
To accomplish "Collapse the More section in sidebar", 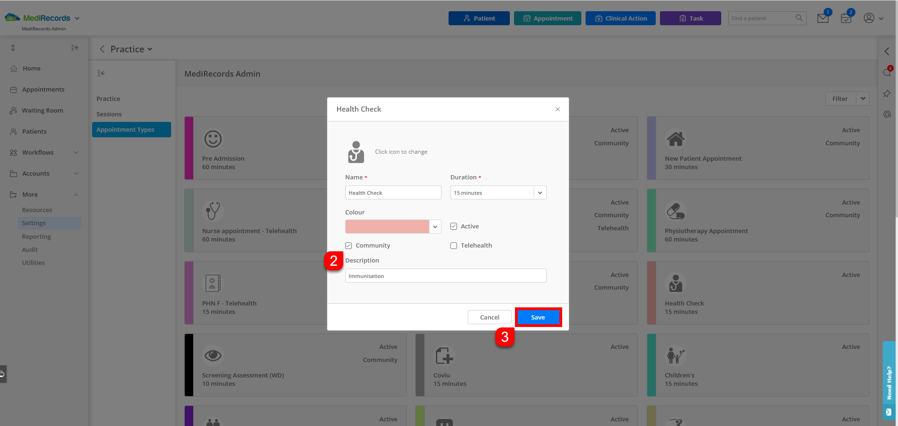I will (x=76, y=194).
